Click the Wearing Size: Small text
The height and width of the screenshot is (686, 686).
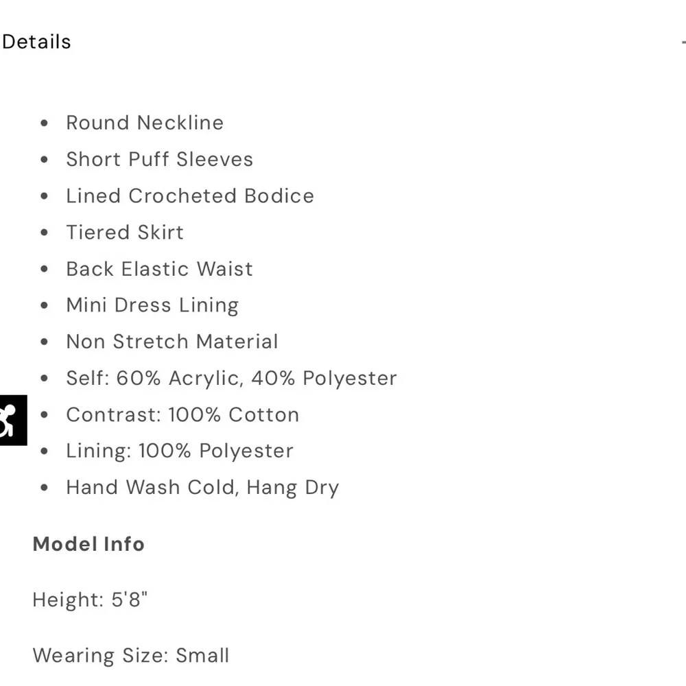tap(131, 655)
